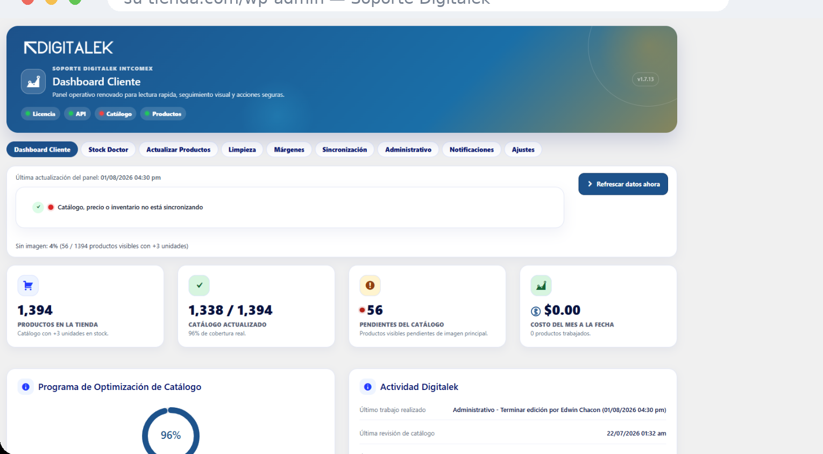Click the red dot next to the 56 count
823x454 pixels.
click(363, 310)
